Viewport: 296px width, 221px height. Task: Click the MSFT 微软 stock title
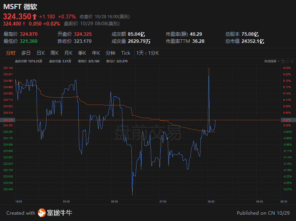click(20, 6)
